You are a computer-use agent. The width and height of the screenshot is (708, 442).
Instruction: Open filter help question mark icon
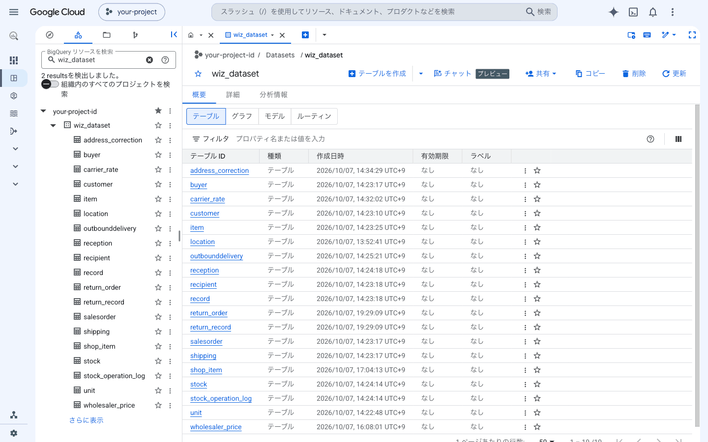click(x=650, y=139)
